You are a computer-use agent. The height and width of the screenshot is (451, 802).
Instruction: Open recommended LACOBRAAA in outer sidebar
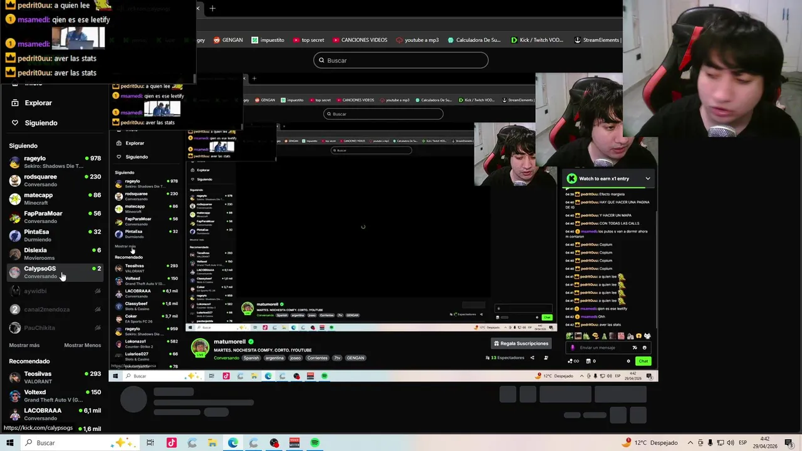(x=55, y=414)
